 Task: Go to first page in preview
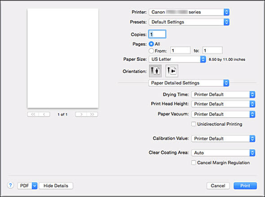(x=33, y=114)
